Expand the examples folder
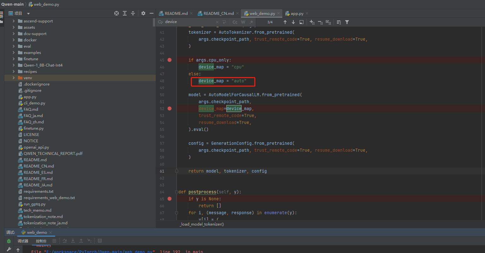The height and width of the screenshot is (253, 485). [14, 53]
